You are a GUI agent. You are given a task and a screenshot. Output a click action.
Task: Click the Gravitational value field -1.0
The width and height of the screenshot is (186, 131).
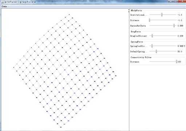[180, 15]
